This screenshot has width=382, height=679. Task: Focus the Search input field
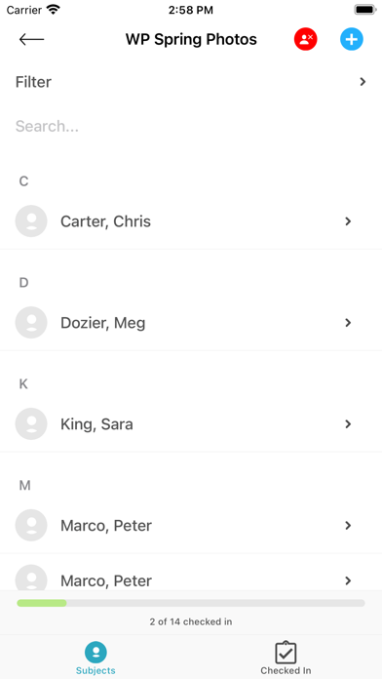[x=191, y=126]
